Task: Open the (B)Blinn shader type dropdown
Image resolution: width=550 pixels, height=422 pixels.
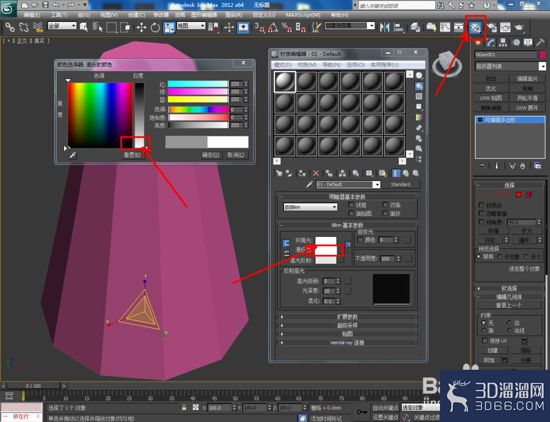Action: 310,207
